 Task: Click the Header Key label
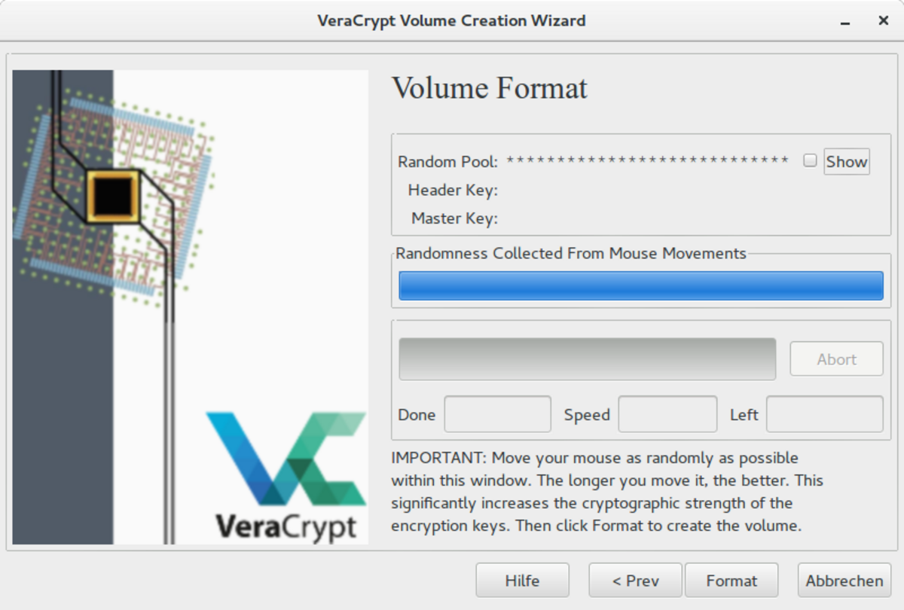pyautogui.click(x=453, y=191)
